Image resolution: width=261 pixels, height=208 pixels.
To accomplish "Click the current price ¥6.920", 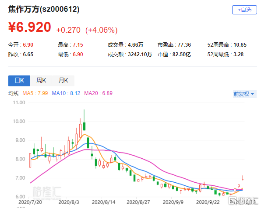I will click(x=30, y=27).
